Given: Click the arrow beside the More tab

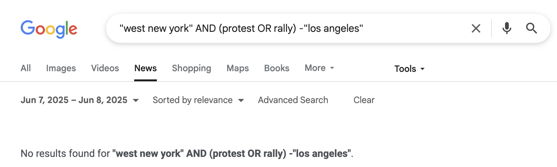Looking at the screenshot, I should (332, 68).
